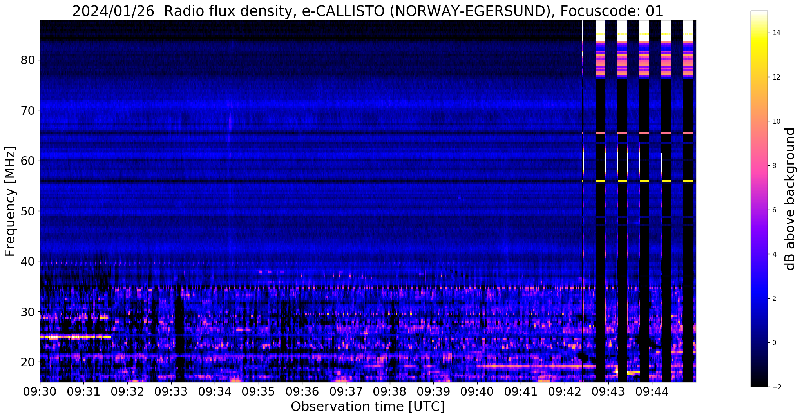Click the 09:39 time tick label
The image size is (802, 418).
point(433,391)
